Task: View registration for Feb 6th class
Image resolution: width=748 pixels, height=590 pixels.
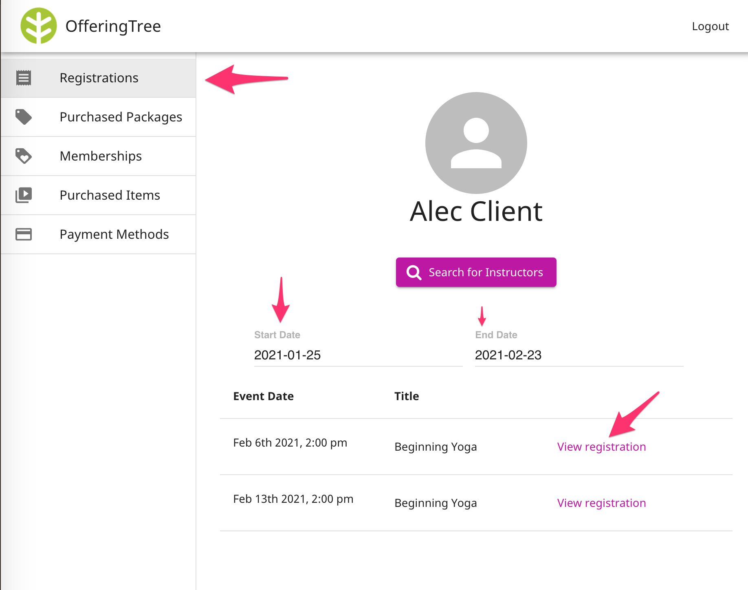Action: point(601,447)
